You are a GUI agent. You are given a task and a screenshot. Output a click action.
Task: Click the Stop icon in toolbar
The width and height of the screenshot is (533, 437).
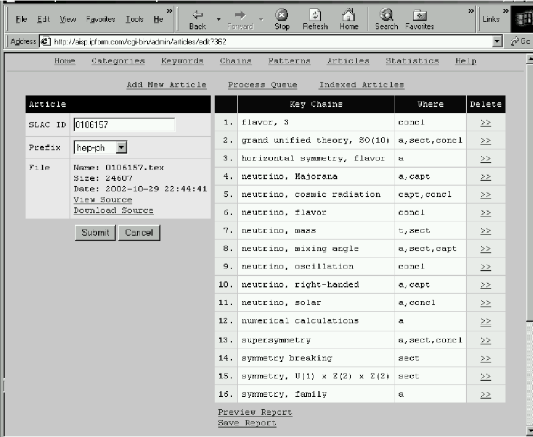(x=282, y=16)
